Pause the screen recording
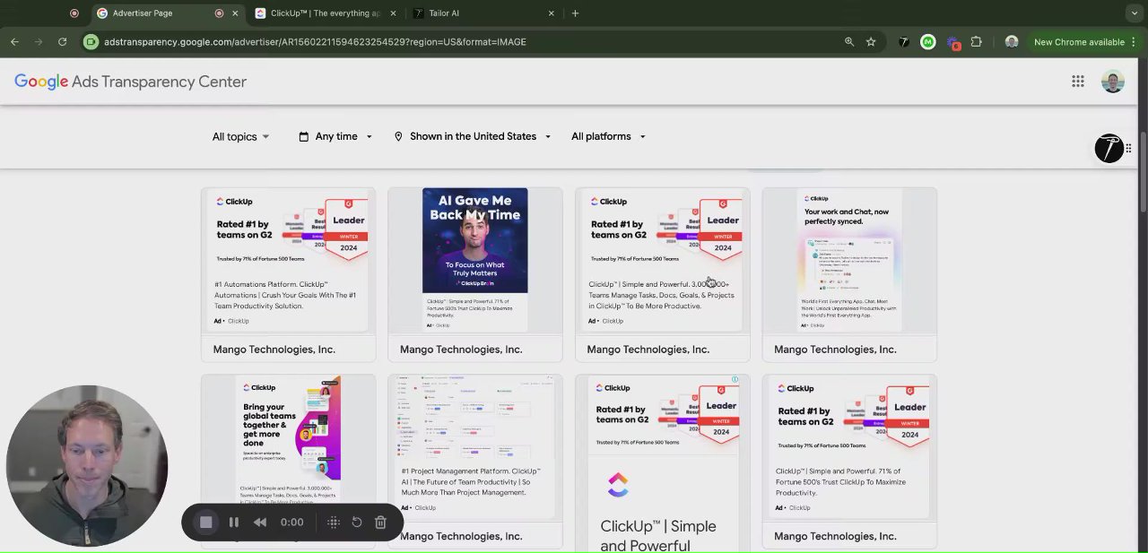 233,522
